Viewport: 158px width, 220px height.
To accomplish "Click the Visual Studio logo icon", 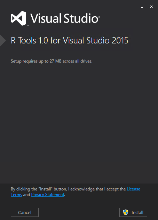I will tap(18, 18).
